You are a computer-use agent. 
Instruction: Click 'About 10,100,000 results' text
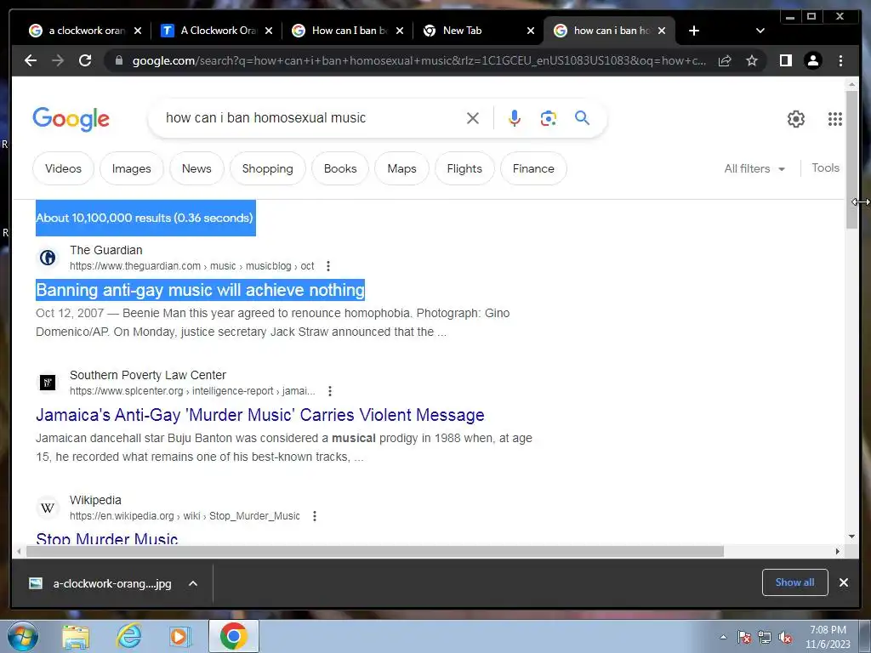click(x=145, y=218)
